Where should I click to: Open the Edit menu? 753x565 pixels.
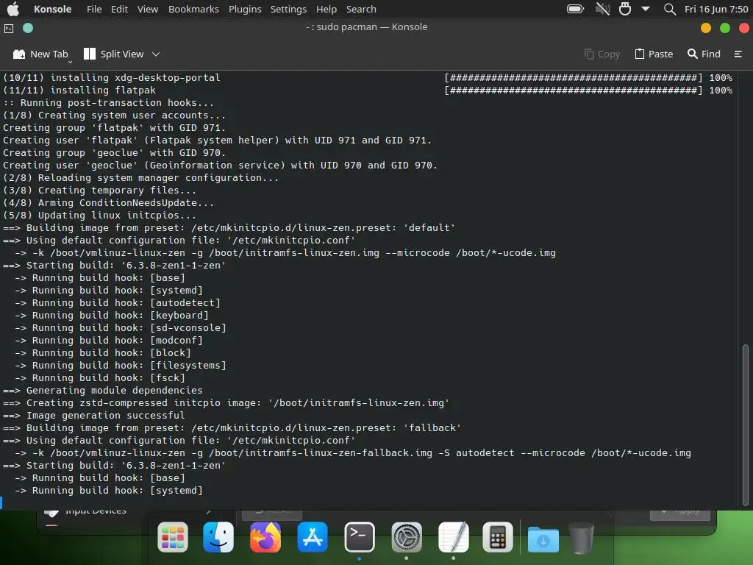pos(119,9)
